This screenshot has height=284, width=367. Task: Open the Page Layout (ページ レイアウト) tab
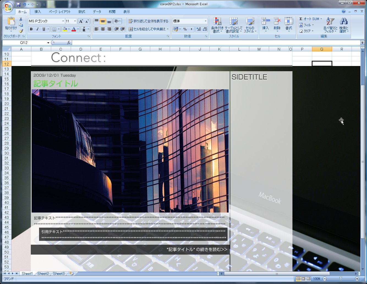[60, 12]
